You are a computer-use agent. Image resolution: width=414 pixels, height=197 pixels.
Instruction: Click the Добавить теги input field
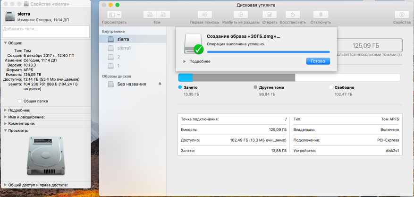click(x=46, y=32)
